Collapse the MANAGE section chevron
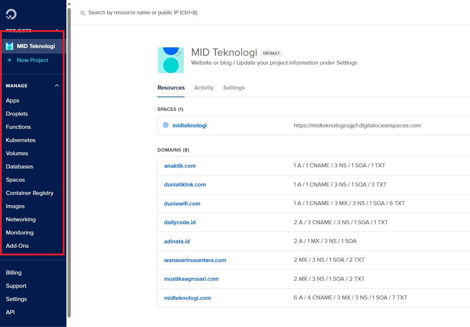This screenshot has width=470, height=327. coord(57,85)
